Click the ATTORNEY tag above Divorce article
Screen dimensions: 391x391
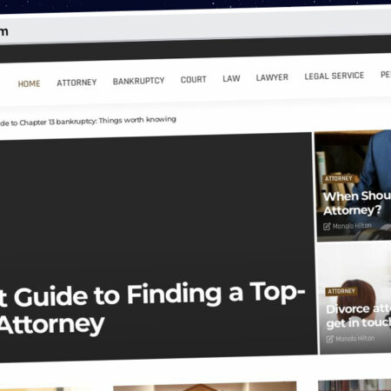coord(341,291)
